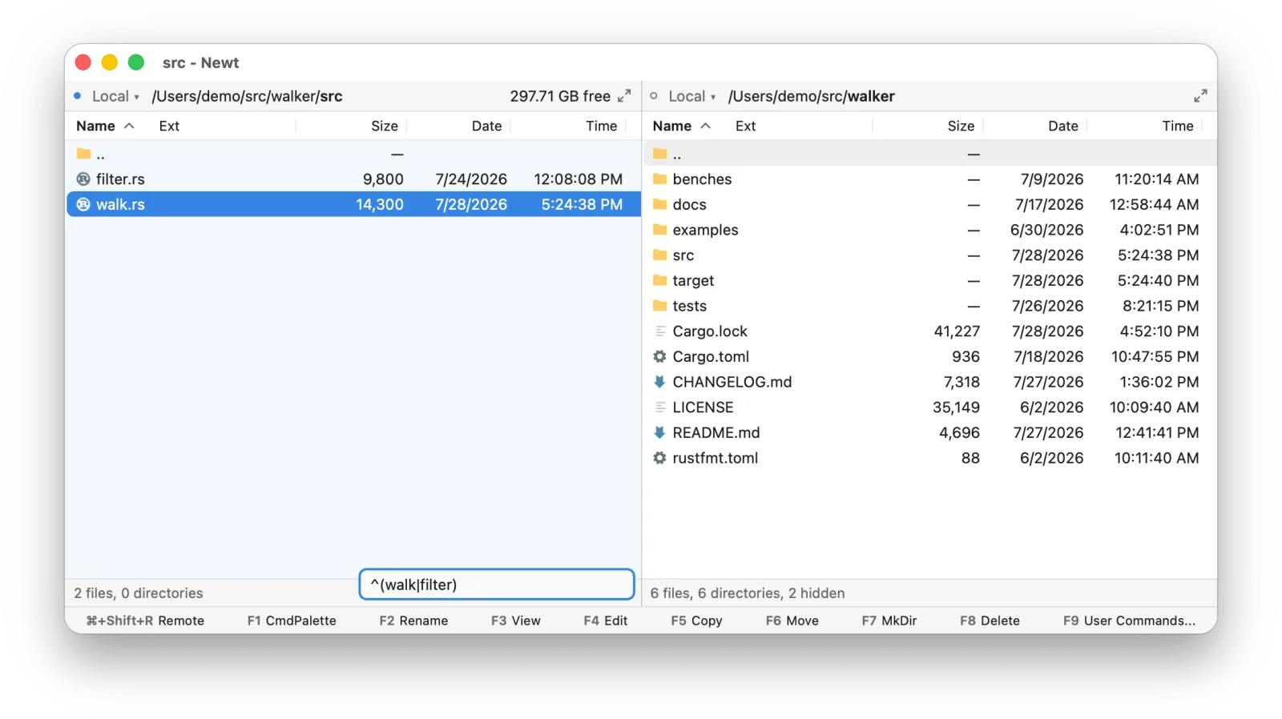The image size is (1282, 719).
Task: Click ⌘+Shift+R Remote in the function bar
Action: point(145,621)
